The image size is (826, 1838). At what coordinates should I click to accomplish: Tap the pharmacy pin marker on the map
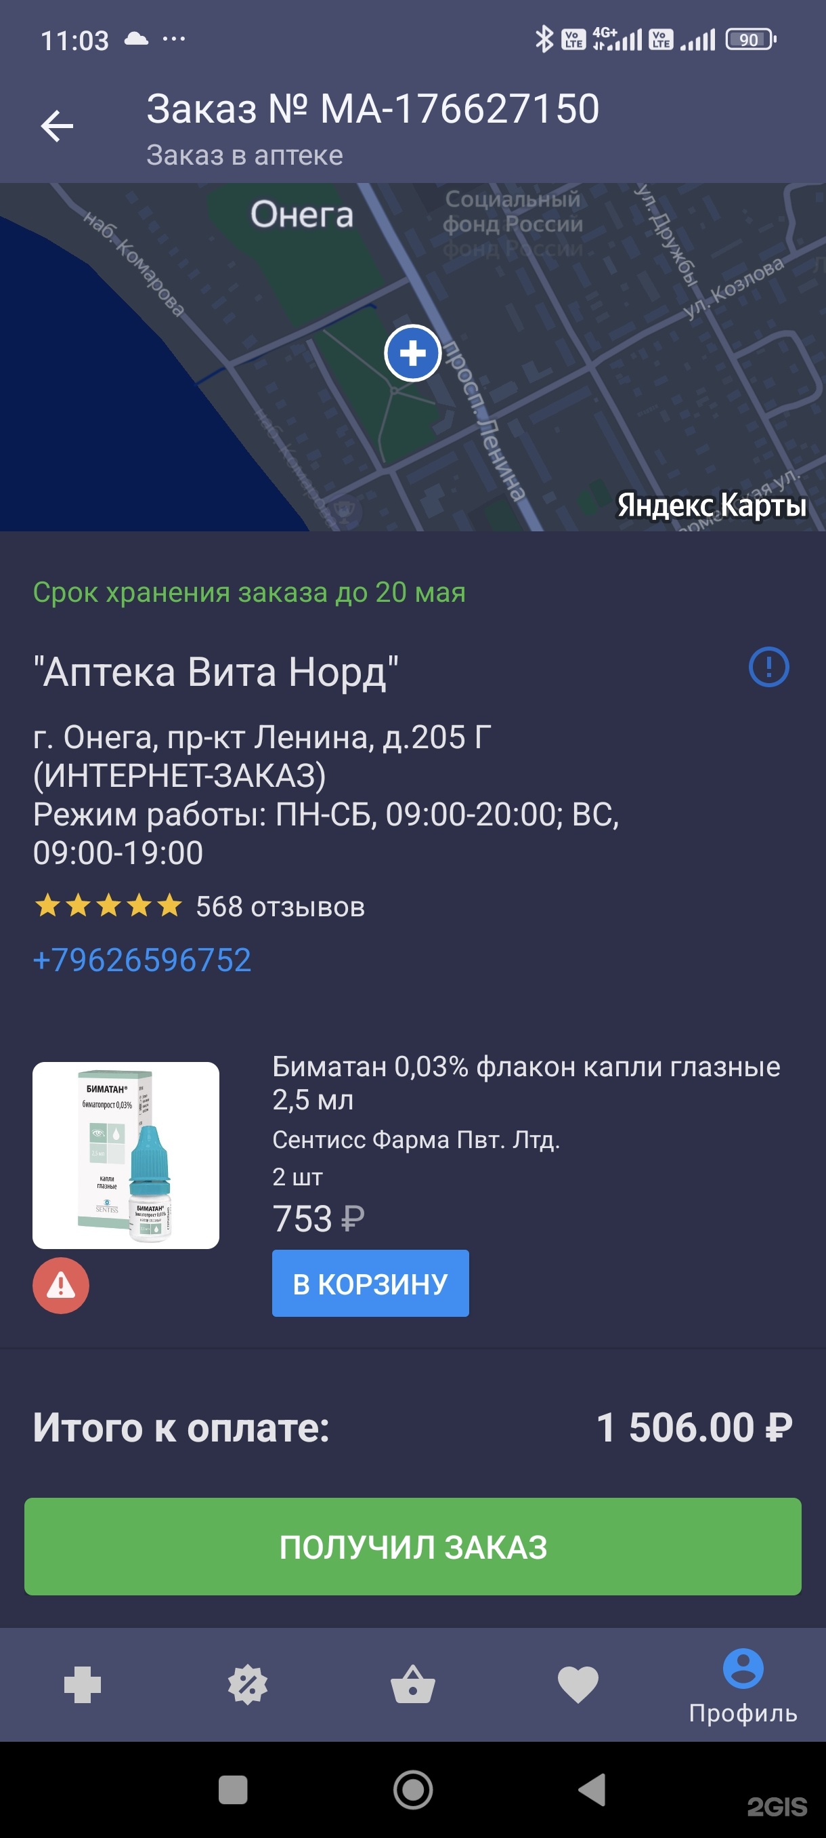(x=412, y=352)
